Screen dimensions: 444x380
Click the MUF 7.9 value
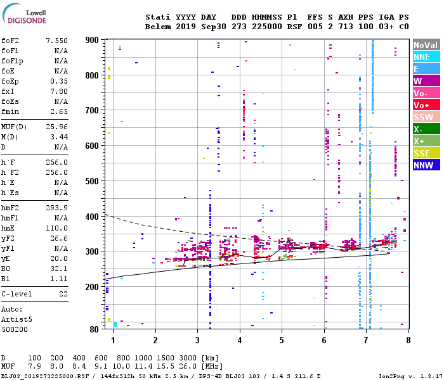pos(34,367)
